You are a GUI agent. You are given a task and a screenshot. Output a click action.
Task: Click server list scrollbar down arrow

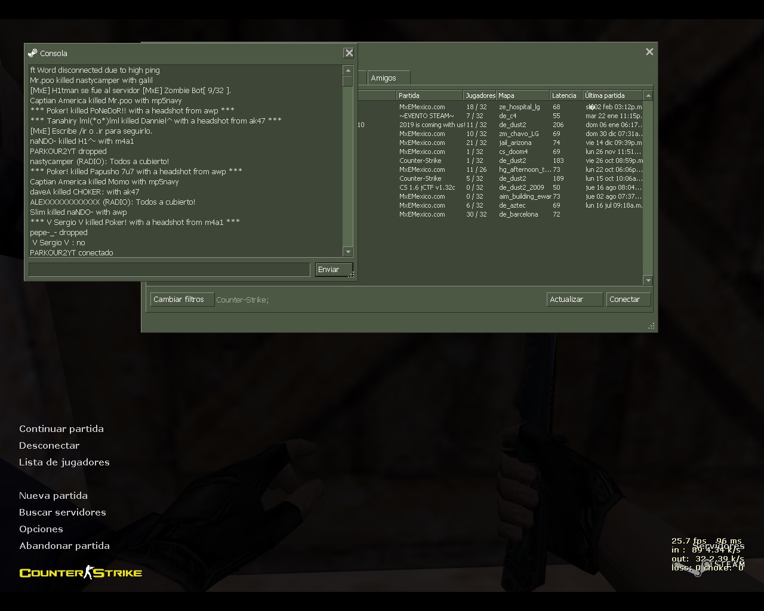point(648,280)
